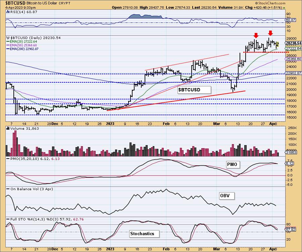Click the $BTCUSD annotation box on chart
This screenshot has height=252, width=302.
pos(194,90)
